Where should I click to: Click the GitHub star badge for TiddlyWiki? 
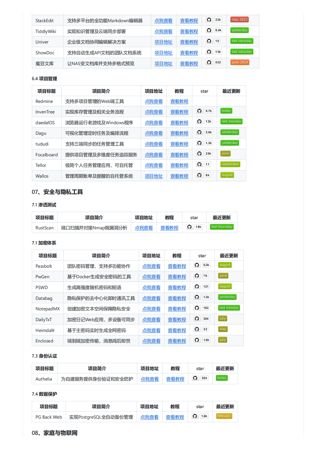pyautogui.click(x=214, y=30)
